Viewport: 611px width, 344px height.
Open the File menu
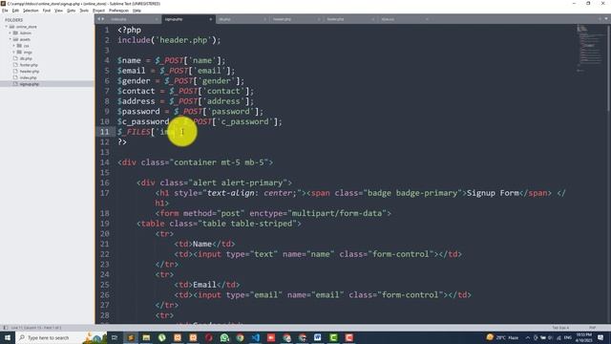tap(5, 11)
